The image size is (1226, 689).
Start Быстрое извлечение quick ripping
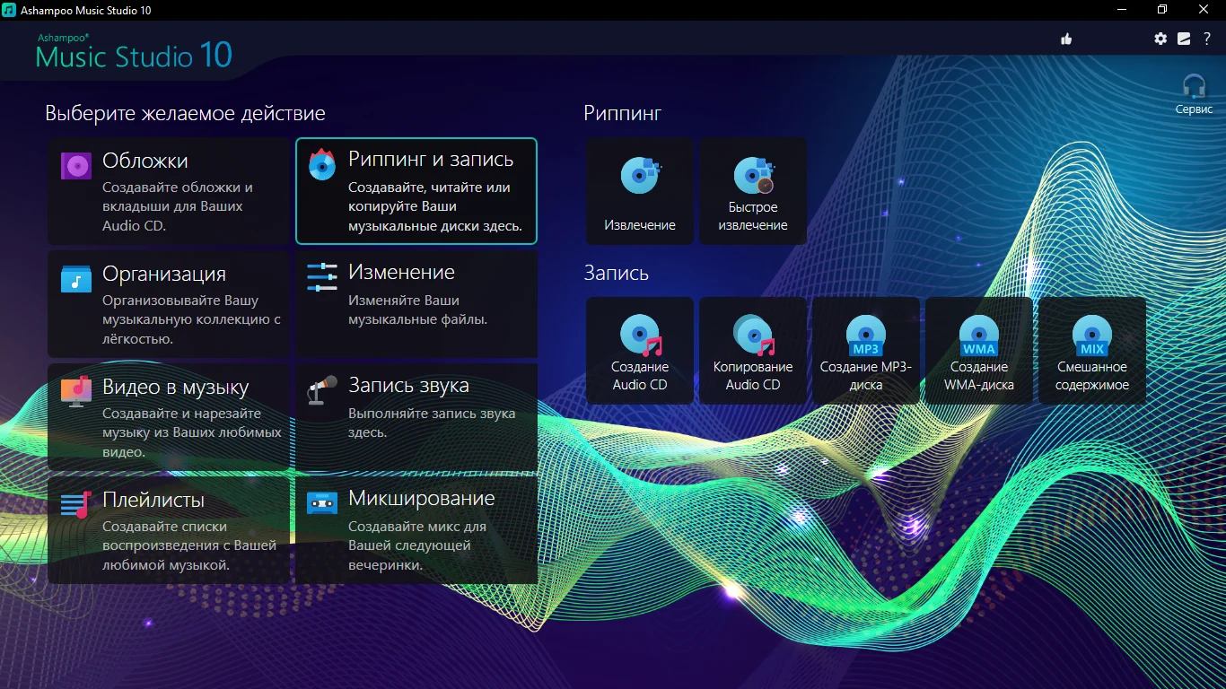tap(753, 191)
